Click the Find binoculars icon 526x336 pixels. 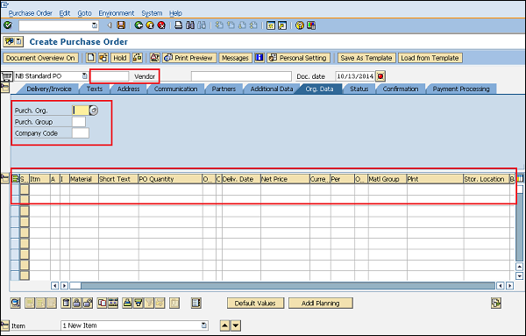point(190,25)
